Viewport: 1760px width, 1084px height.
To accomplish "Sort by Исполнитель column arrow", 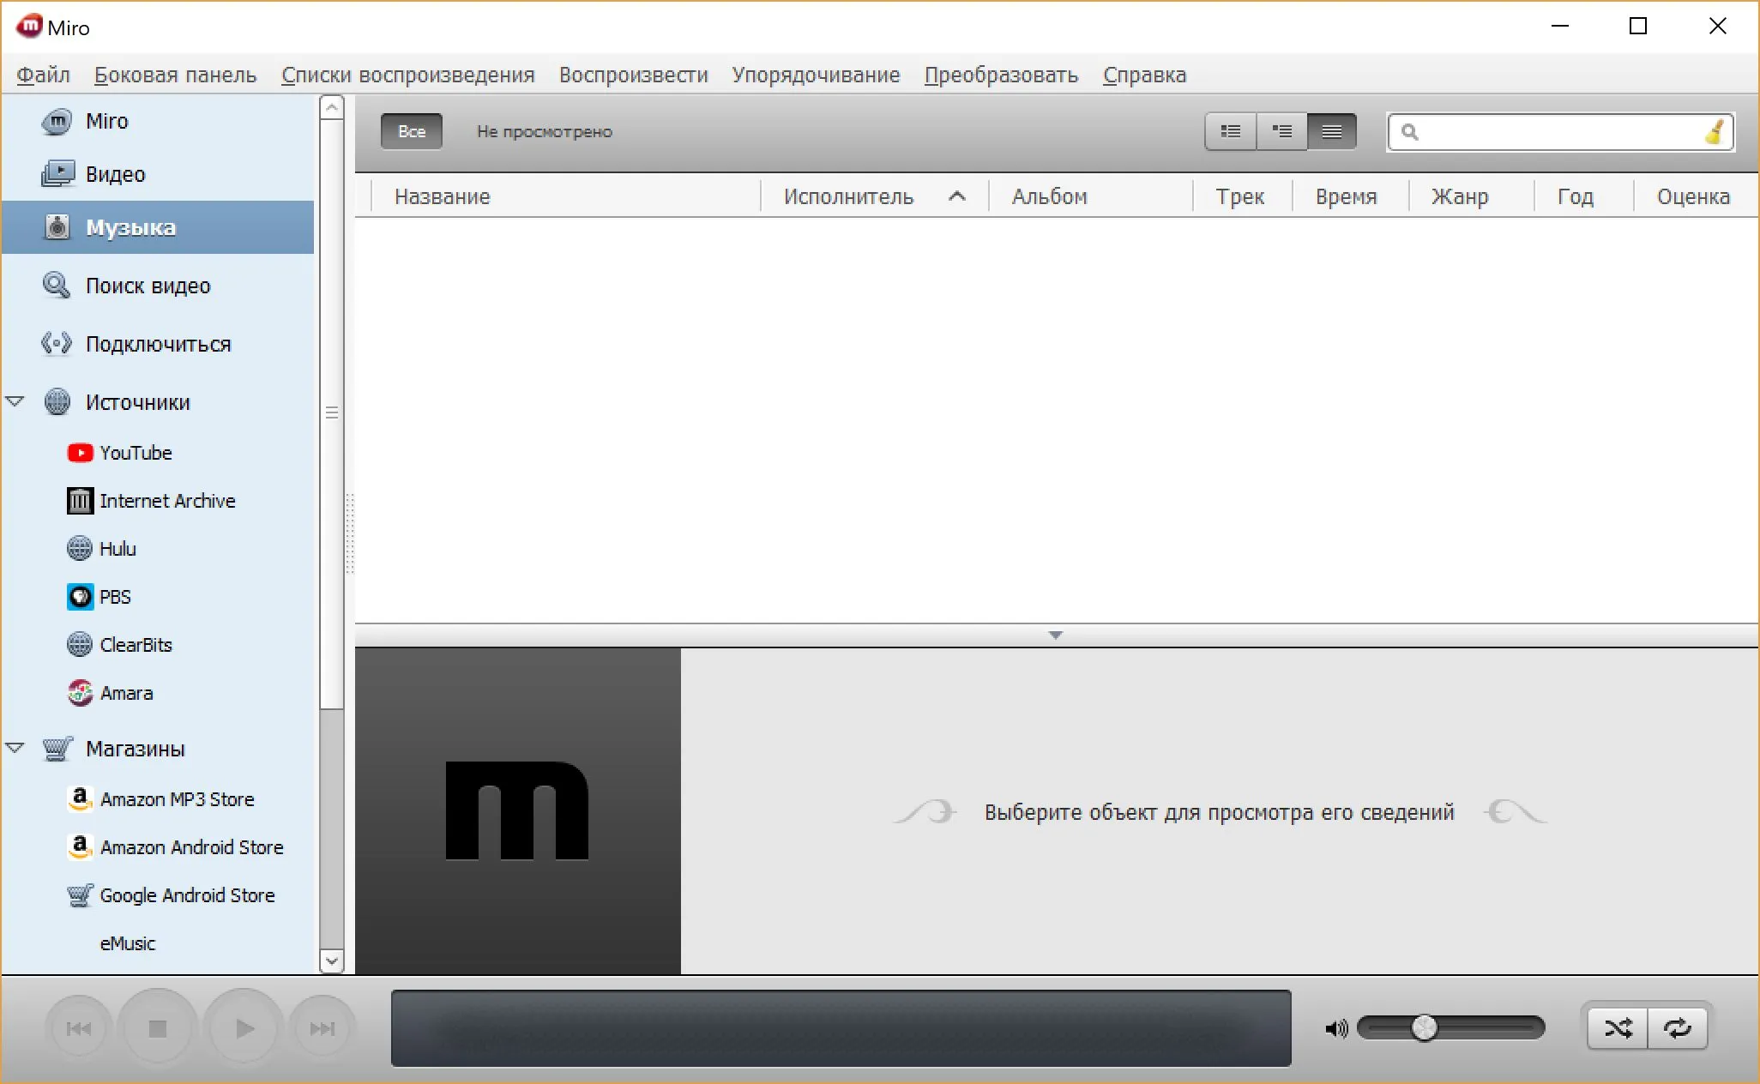I will tap(957, 196).
